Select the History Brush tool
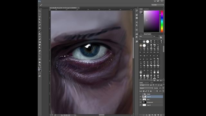The height and width of the screenshot is (116, 206). 40,36
